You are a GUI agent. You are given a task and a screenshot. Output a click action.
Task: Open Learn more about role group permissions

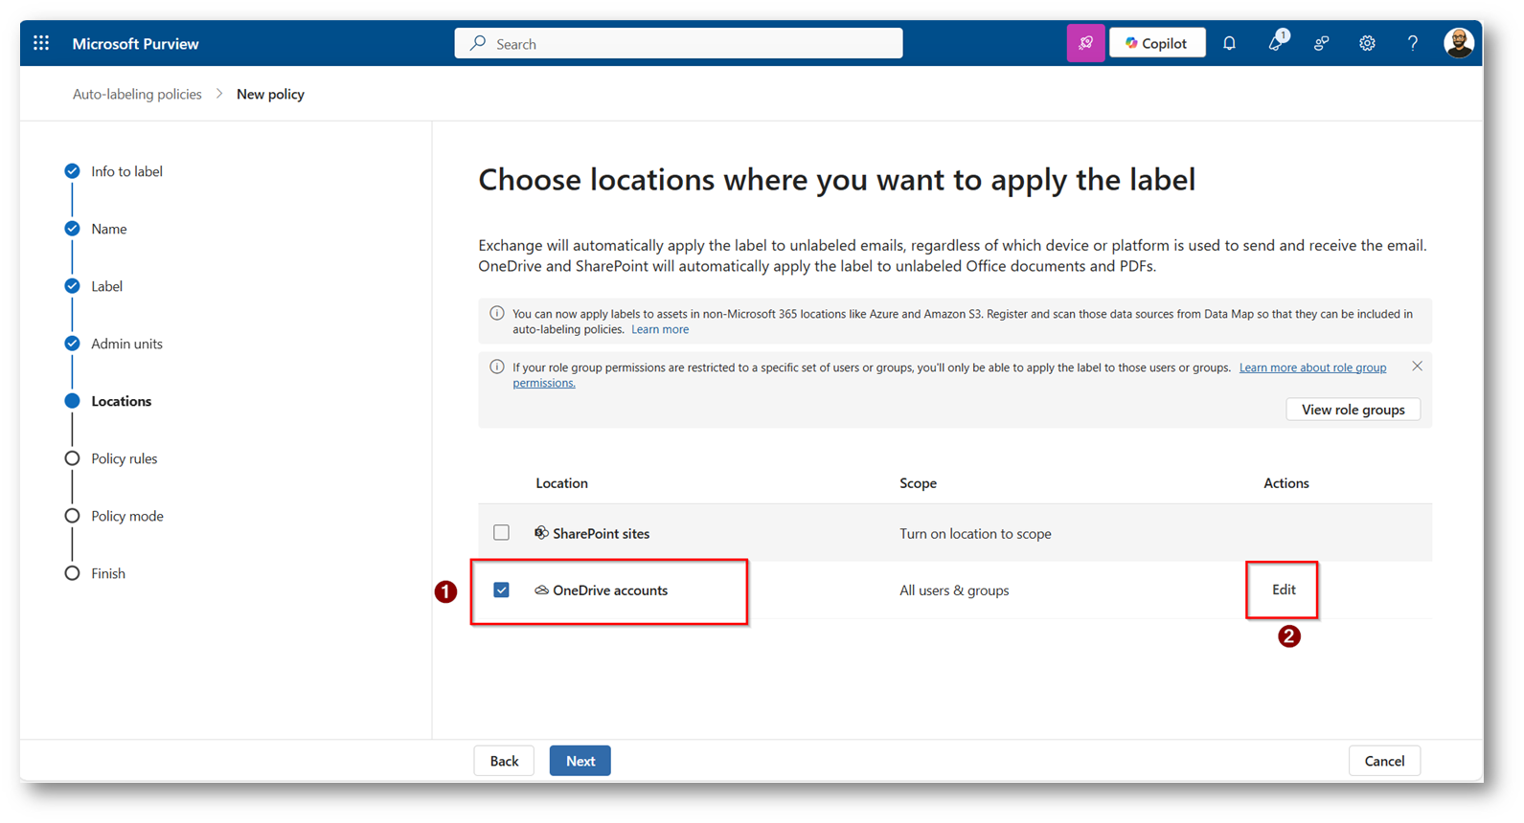[1312, 367]
